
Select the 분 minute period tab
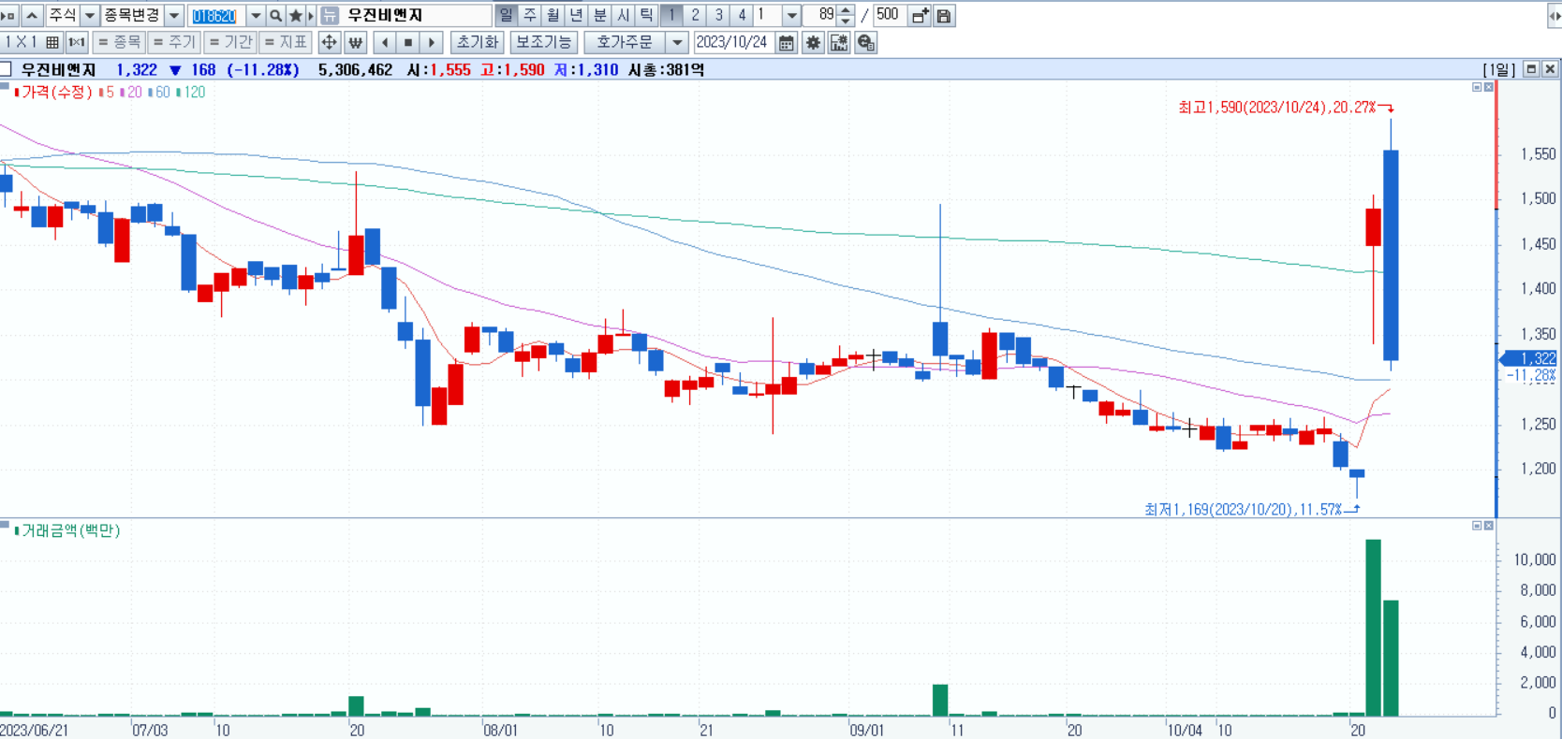tap(600, 15)
